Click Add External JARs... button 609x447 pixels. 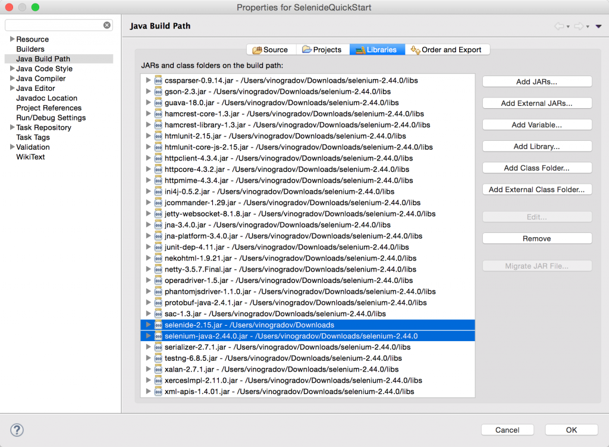coord(537,103)
